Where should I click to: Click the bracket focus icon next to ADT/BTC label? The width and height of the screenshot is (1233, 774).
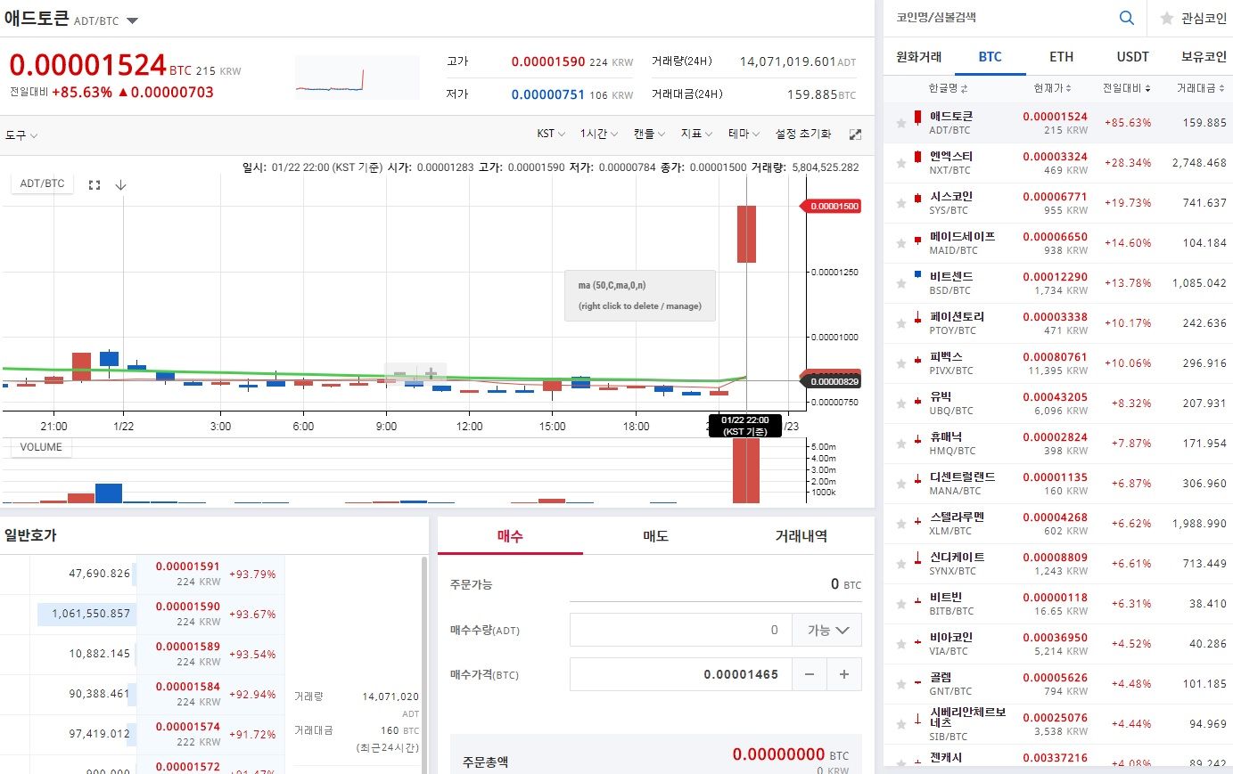(95, 184)
